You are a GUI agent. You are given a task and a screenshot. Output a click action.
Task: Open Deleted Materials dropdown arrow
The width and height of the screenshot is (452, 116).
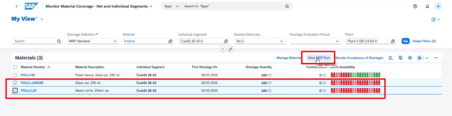(282, 41)
